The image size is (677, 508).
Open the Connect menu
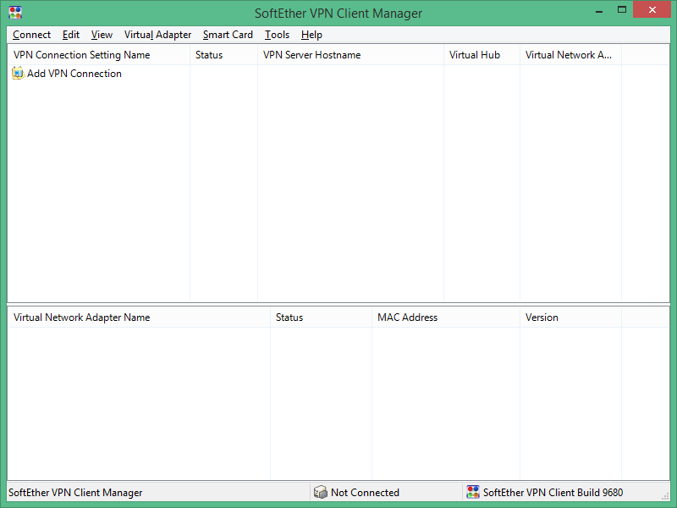coord(31,35)
